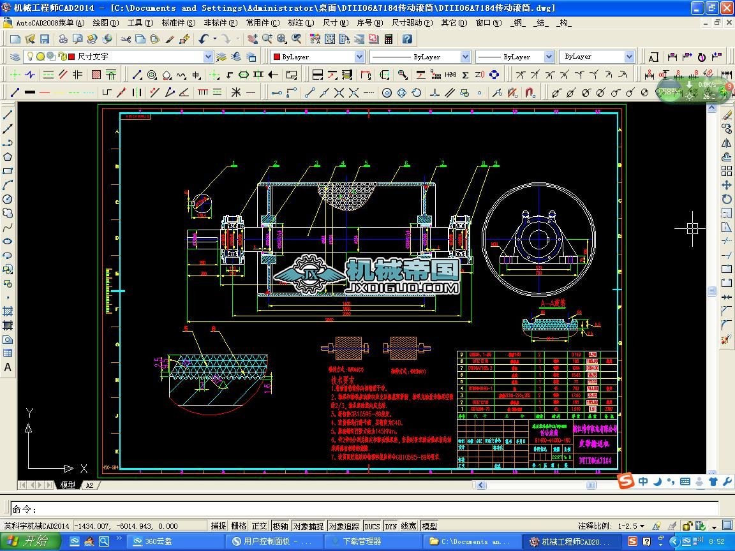Toggle DYN dynamic input
Image resolution: width=735 pixels, height=551 pixels.
tap(391, 526)
